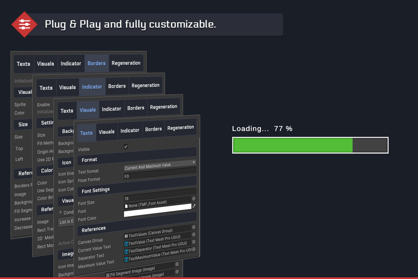This screenshot has width=418, height=279.
Task: Click the Visuals tab in the Indicator panel
Action: (68, 87)
